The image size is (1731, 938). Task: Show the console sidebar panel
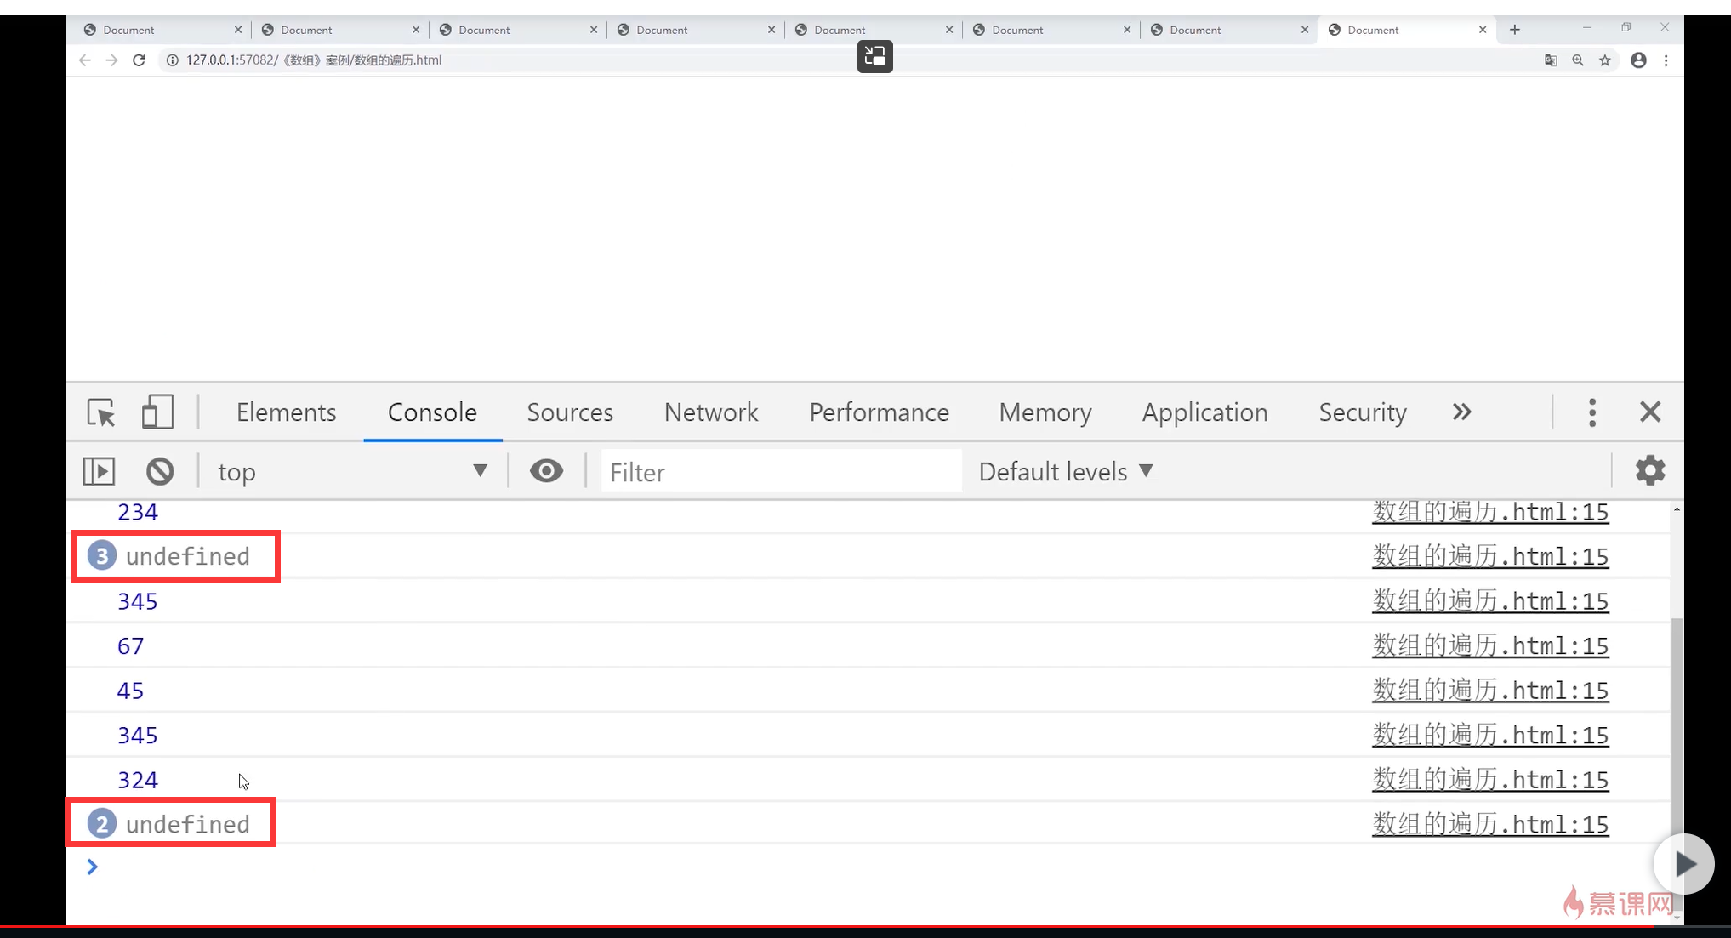coord(99,471)
